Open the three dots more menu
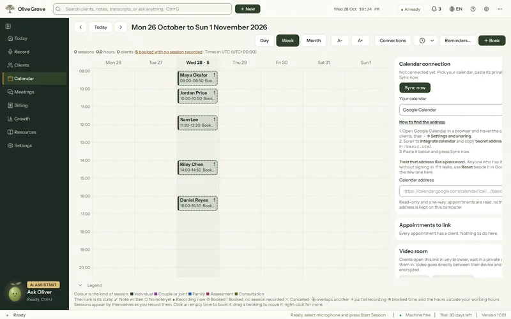Viewport: 511px width, 319px height. click(500, 9)
